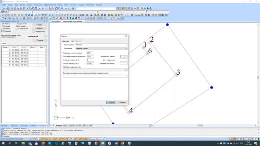The image size is (260, 146).
Task: Click horizontal scrollbar thumb below drawing
Action: pos(200,125)
